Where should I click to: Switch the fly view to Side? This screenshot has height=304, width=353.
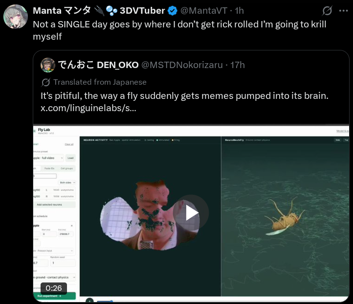tap(338, 140)
